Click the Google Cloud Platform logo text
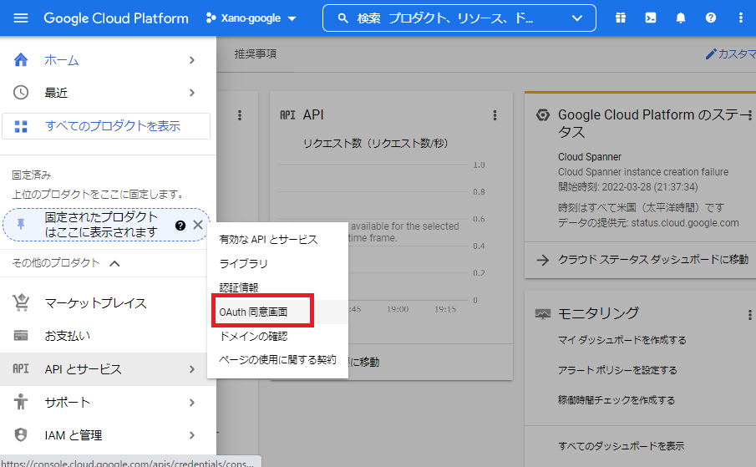 point(116,18)
